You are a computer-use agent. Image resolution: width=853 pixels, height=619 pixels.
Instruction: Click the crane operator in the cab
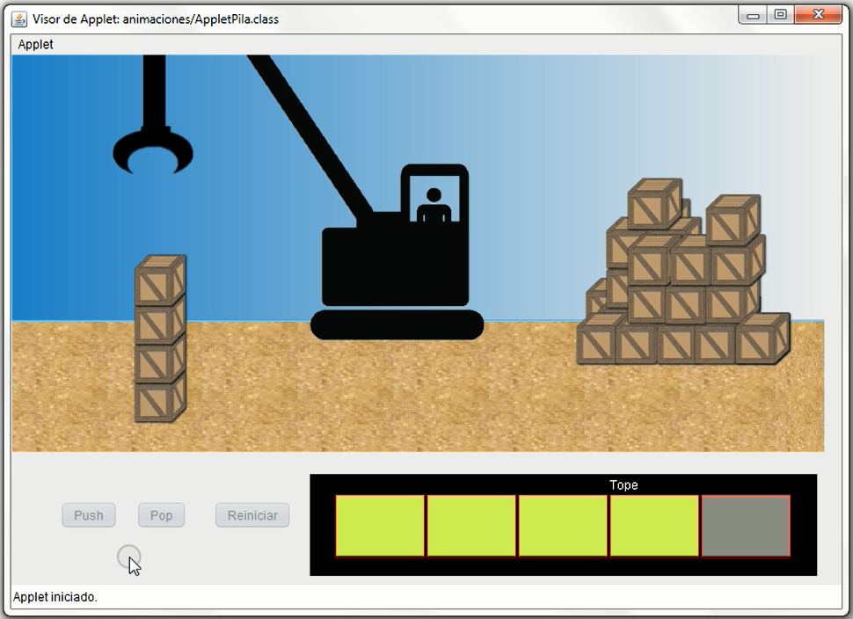click(434, 206)
